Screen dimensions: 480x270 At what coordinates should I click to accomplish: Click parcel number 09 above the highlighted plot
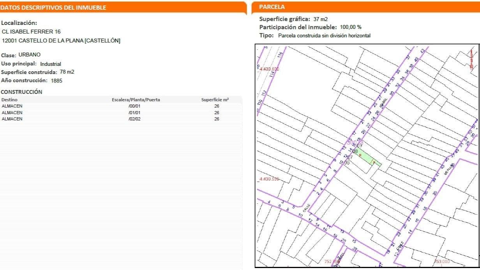(x=360, y=145)
